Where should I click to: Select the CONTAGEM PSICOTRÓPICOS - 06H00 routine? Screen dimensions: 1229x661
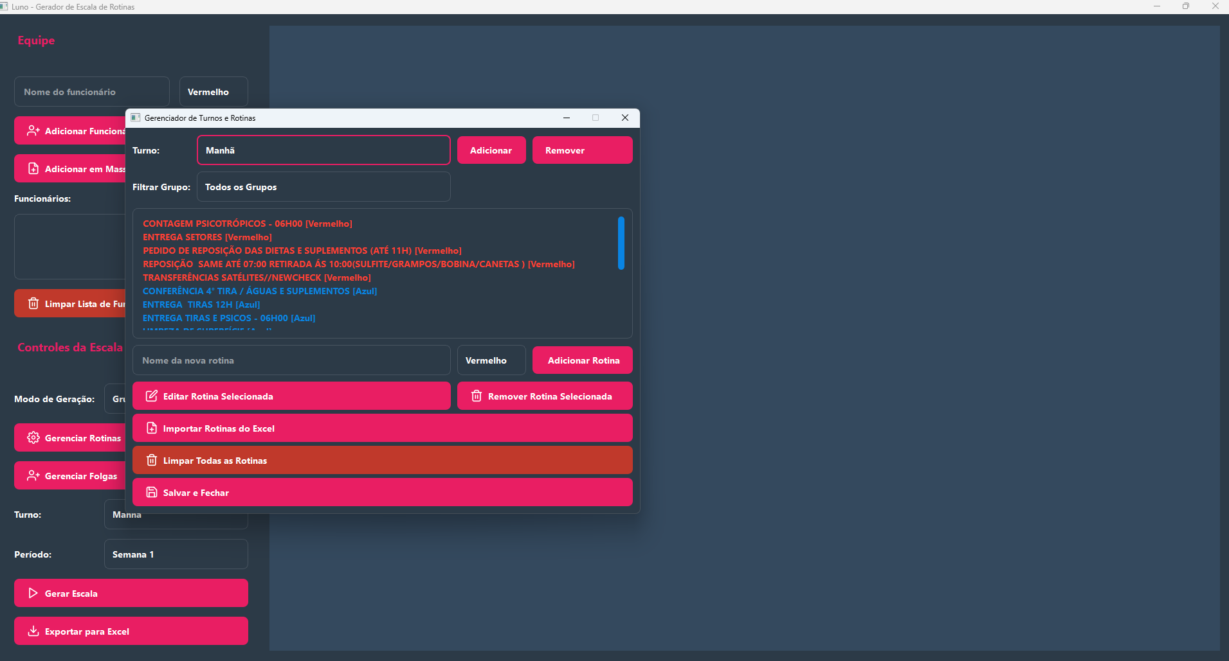point(248,224)
